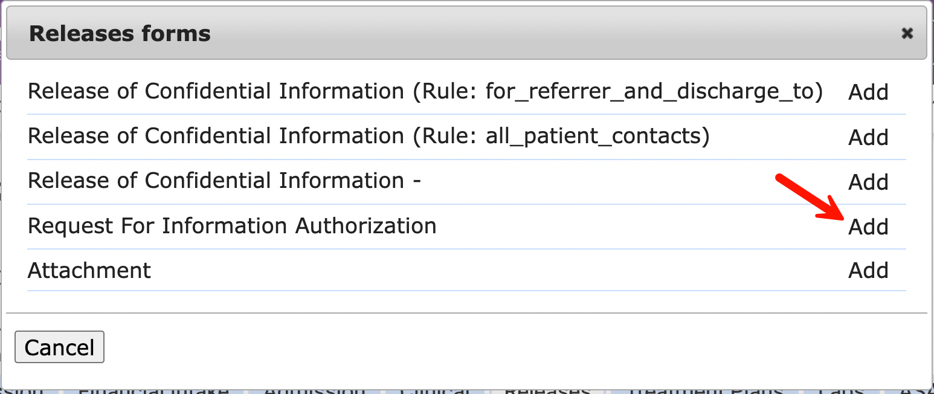Add release with all_patient_contacts rule
The image size is (934, 394).
[868, 138]
